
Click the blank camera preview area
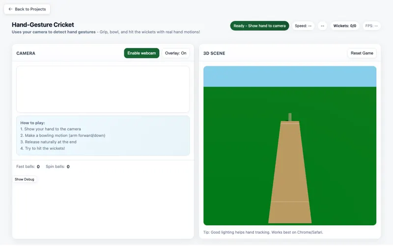103,89
